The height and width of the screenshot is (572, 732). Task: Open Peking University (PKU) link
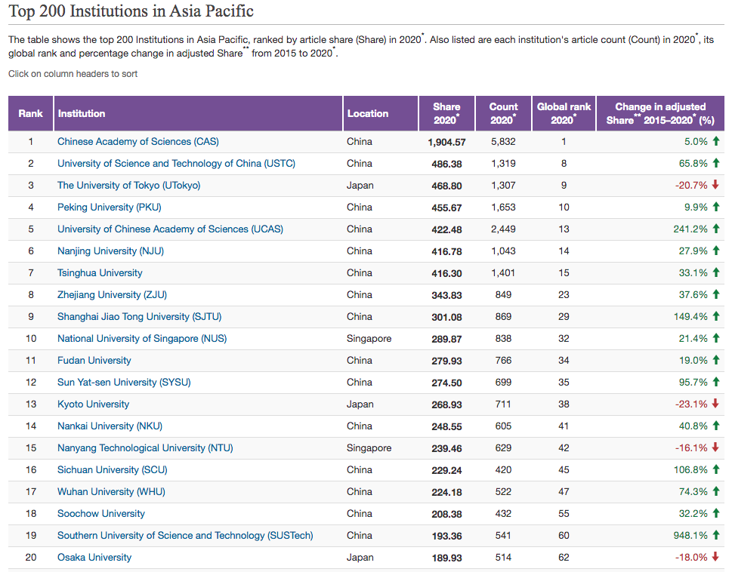coord(110,207)
